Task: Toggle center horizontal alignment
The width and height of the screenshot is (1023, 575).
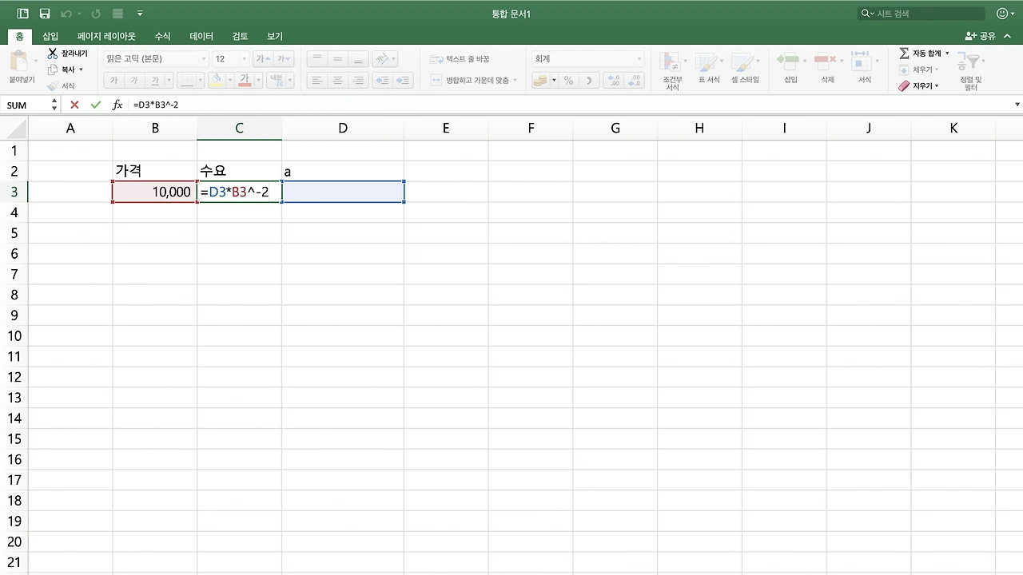Action: click(x=338, y=81)
